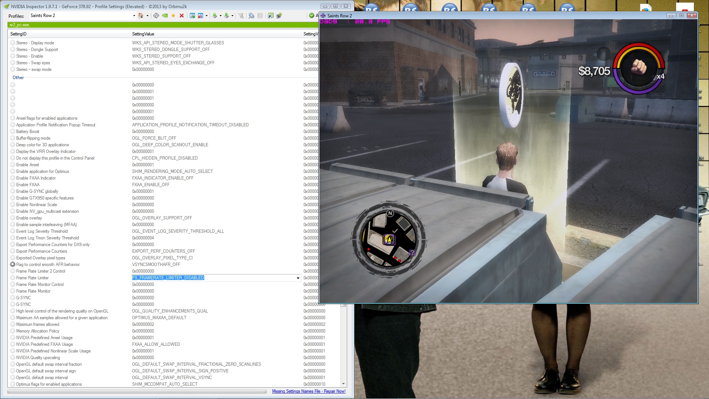Delete profile using red X icon

pyautogui.click(x=182, y=16)
